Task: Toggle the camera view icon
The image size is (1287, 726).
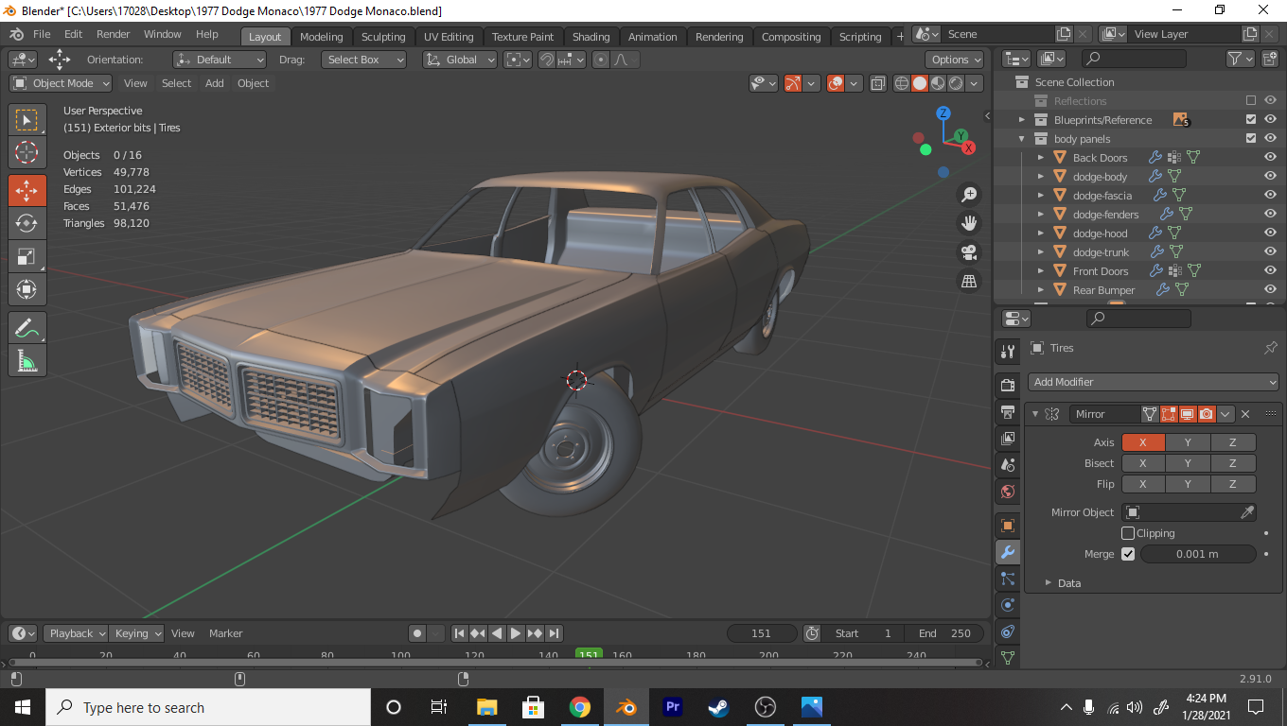Action: click(x=968, y=252)
